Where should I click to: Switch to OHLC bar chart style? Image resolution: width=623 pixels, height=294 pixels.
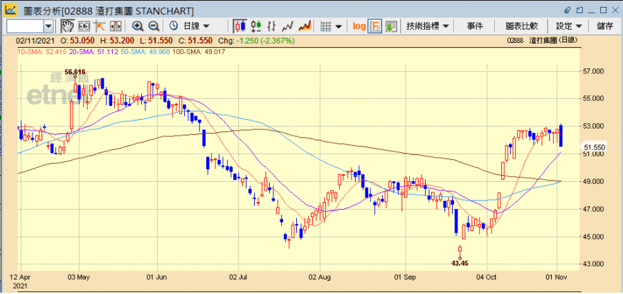(256, 26)
